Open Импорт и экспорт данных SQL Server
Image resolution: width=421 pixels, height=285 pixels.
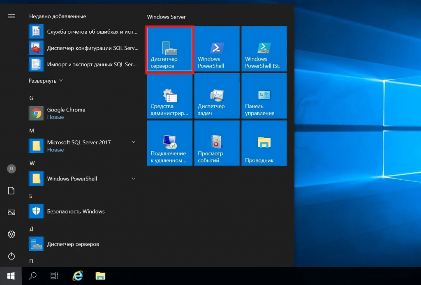point(84,65)
